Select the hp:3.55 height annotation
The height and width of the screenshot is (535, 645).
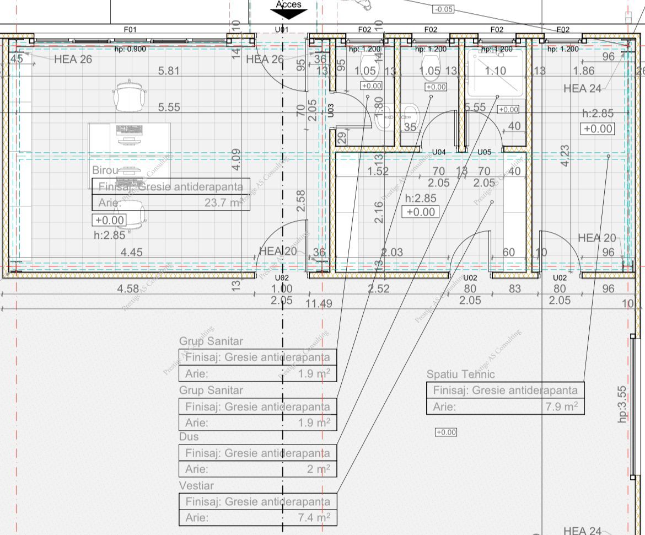tap(622, 404)
